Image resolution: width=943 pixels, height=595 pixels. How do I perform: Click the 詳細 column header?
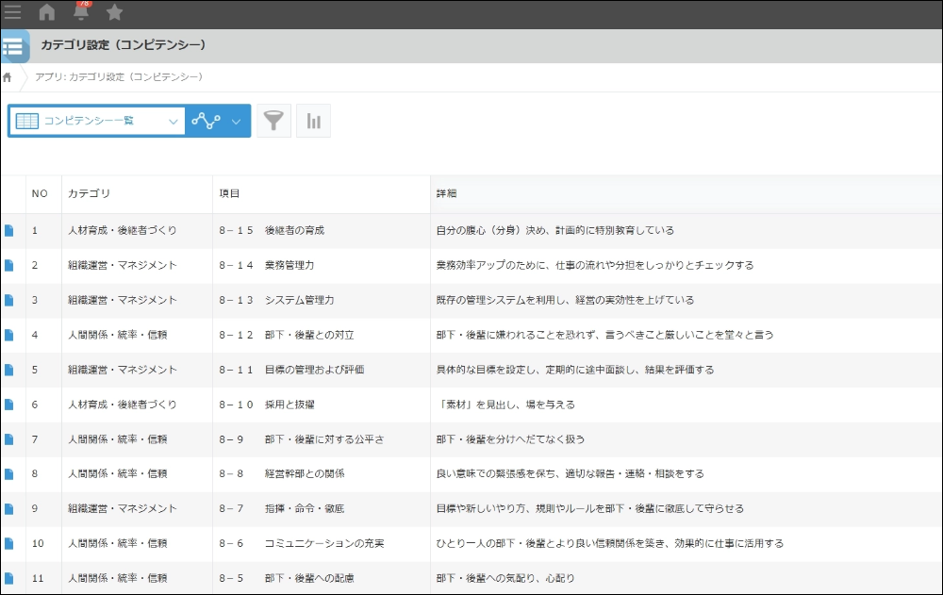click(446, 193)
